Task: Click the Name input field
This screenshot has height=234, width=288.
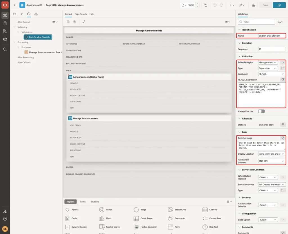Action: click(x=272, y=36)
